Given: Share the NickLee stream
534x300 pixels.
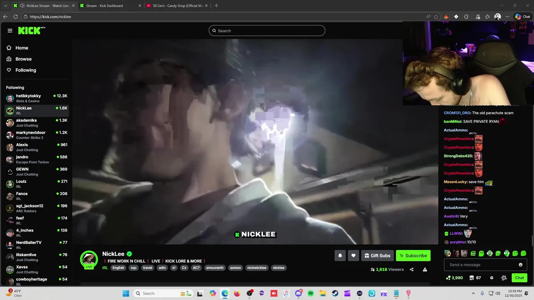Looking at the screenshot, I should (411, 270).
